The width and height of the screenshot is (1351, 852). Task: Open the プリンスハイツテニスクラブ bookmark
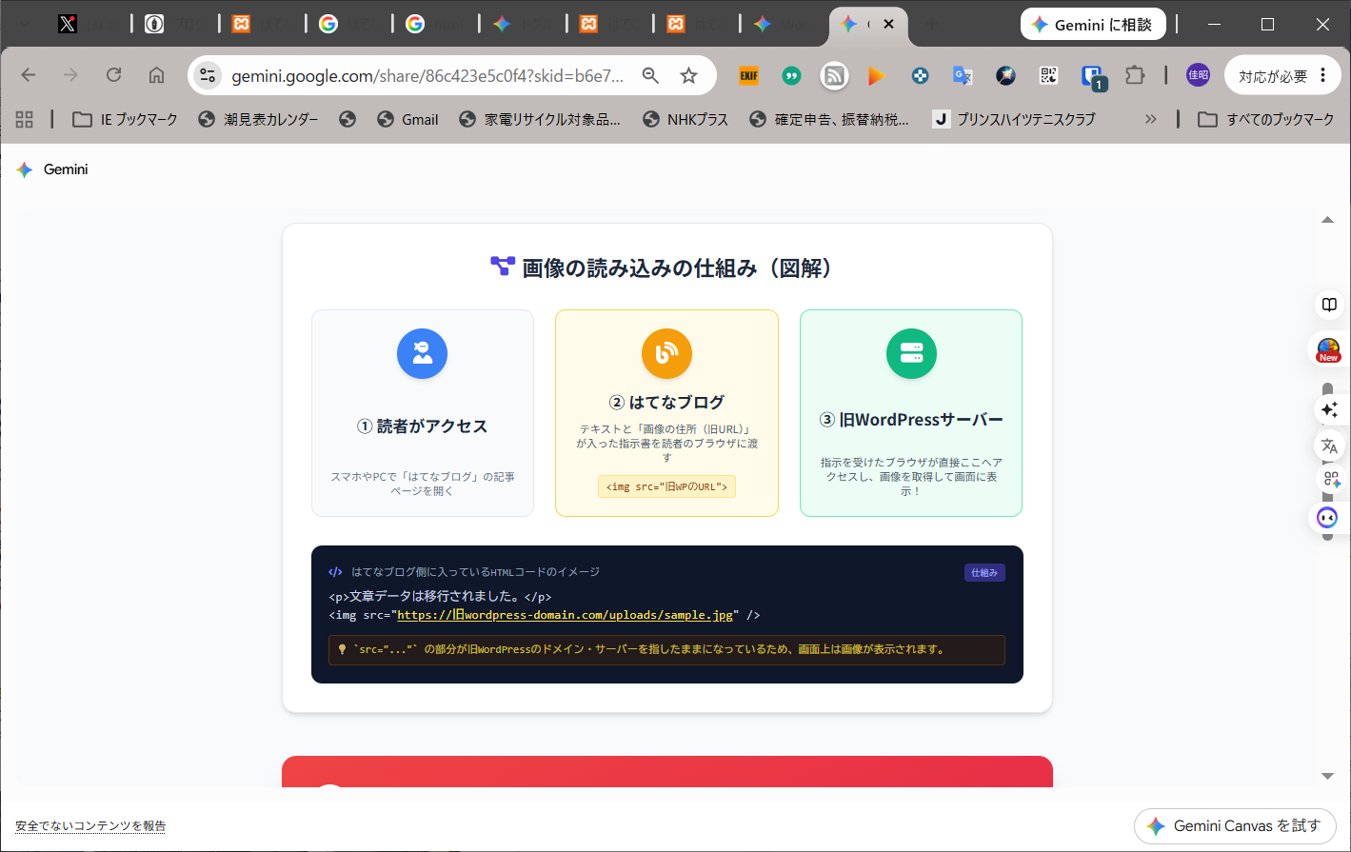[1014, 119]
